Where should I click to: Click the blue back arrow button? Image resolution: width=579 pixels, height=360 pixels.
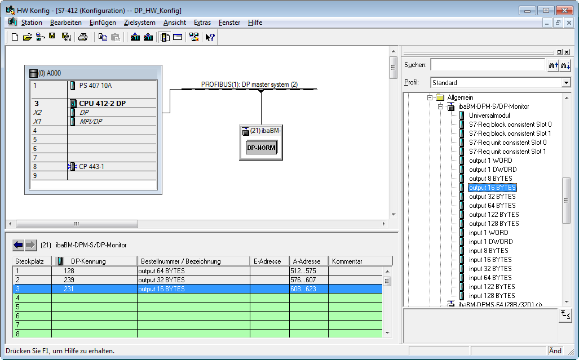pyautogui.click(x=19, y=245)
